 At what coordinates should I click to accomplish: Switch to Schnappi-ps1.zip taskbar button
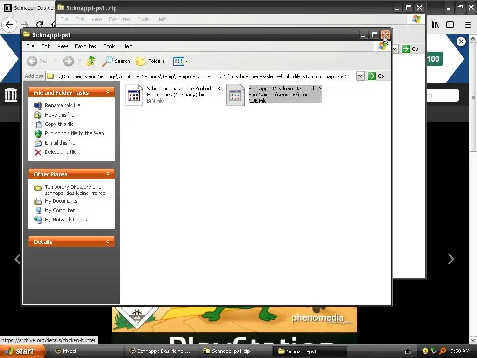point(234,351)
